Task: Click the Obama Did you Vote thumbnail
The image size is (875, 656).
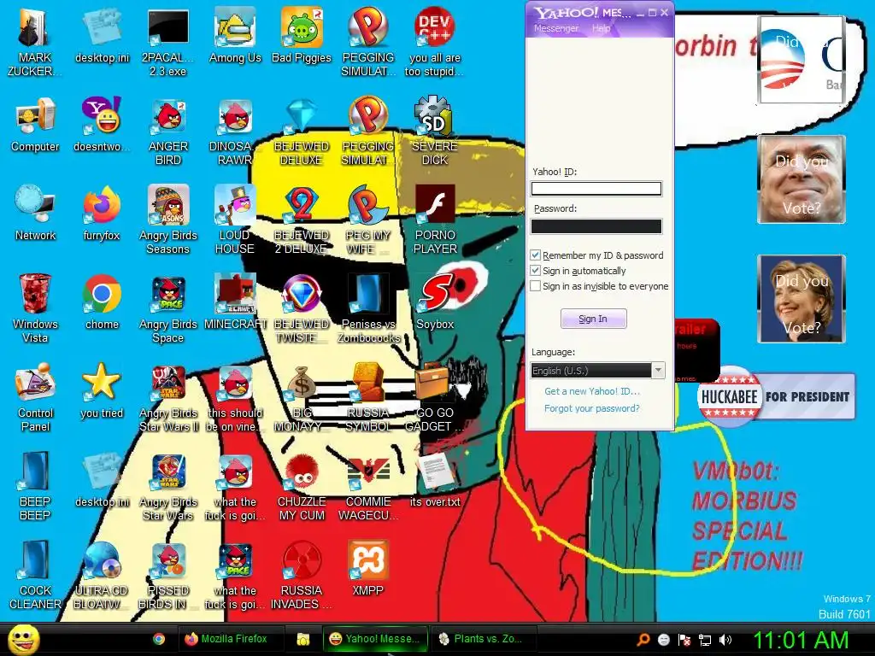Action: 801,60
